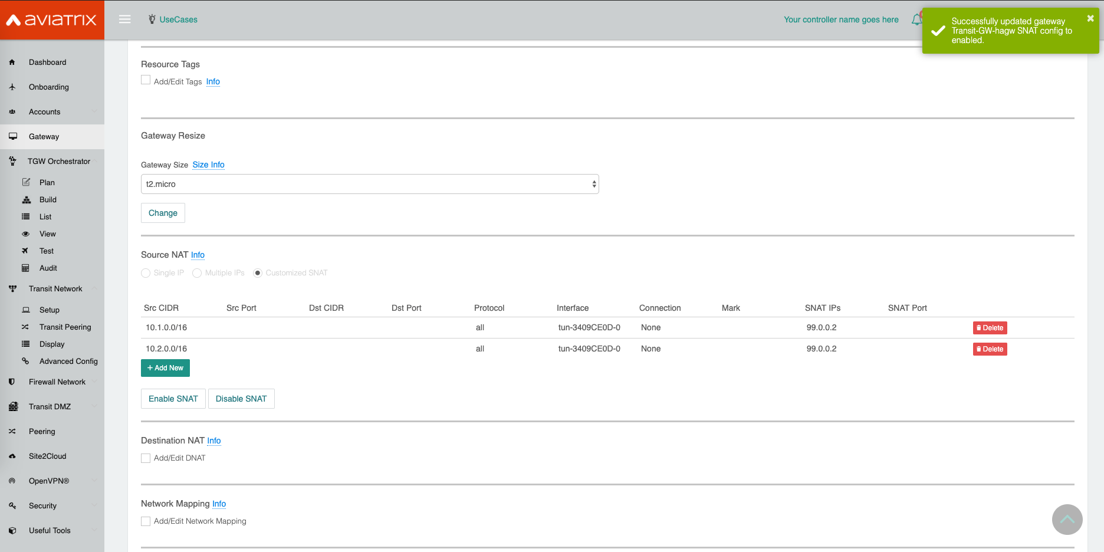Click the Dashboard home icon

coord(12,63)
